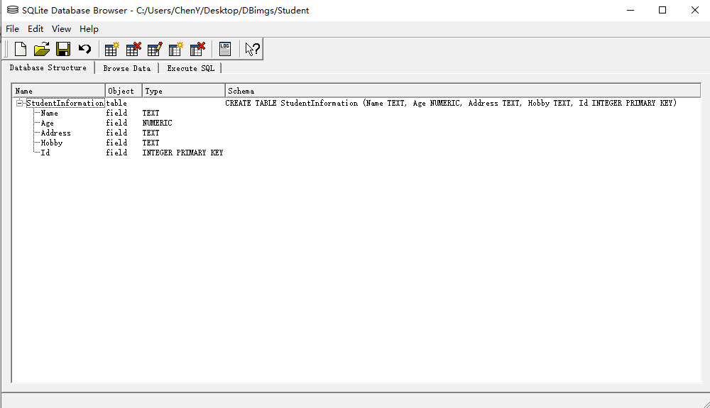Click the database app icon in title bar

click(x=13, y=10)
